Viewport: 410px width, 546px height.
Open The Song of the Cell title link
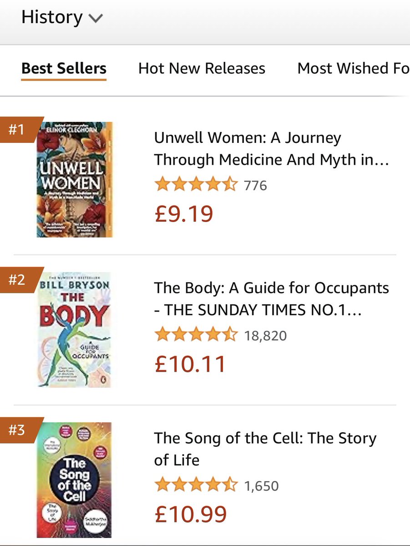pos(265,449)
